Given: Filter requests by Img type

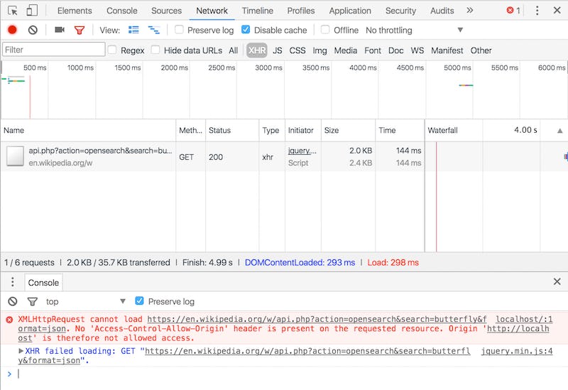Looking at the screenshot, I should point(320,50).
